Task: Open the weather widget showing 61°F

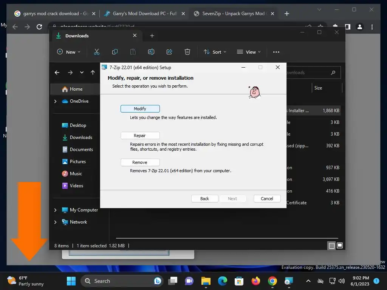Action: click(25, 281)
